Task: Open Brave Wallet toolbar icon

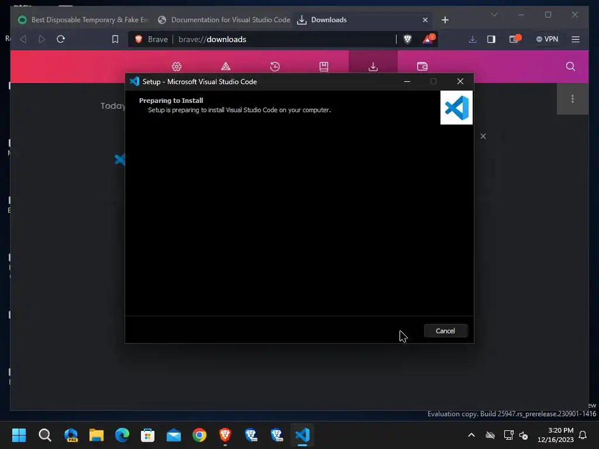Action: (515, 39)
